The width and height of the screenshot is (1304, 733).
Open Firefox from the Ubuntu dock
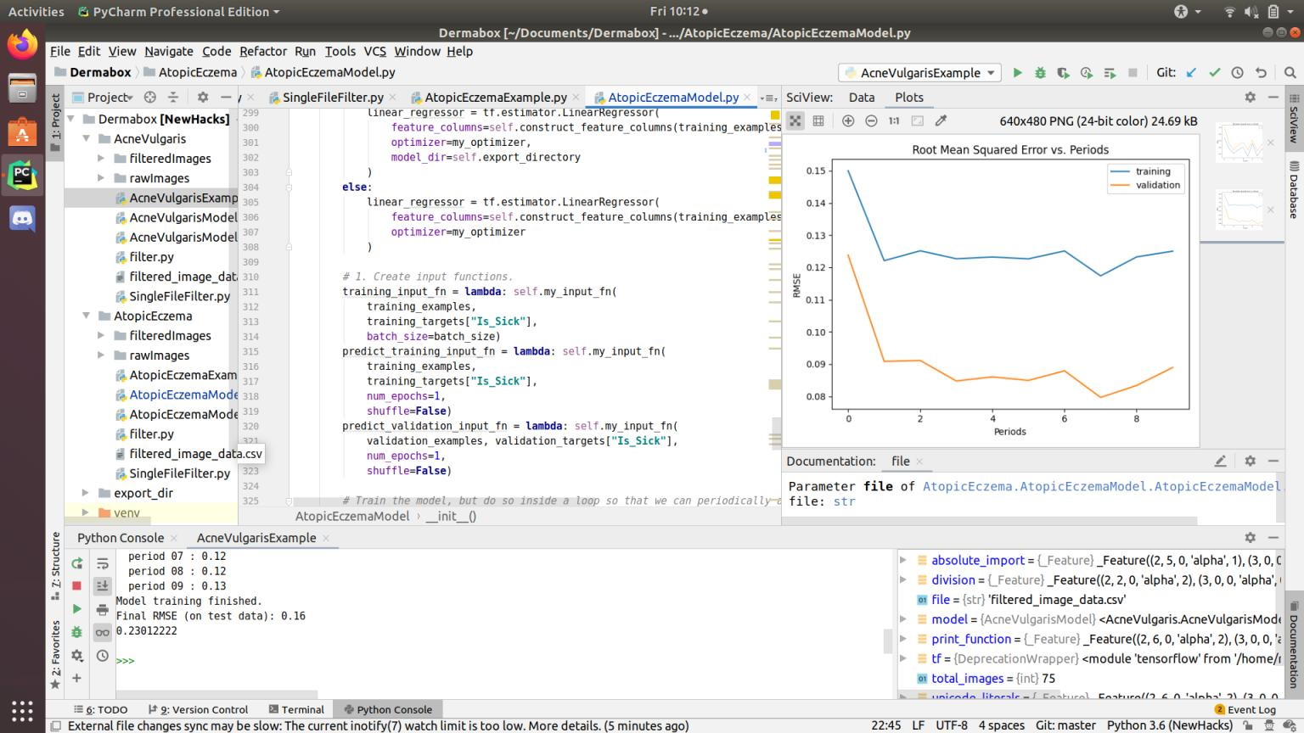(23, 44)
